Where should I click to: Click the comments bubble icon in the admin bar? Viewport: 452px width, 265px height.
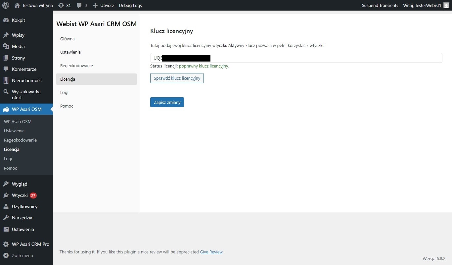(79, 5)
